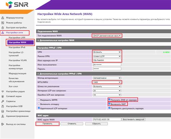Image resolution: width=171 pixels, height=139 pixels.
Task: Click the Администрирование user icon
Action: coord(3,116)
